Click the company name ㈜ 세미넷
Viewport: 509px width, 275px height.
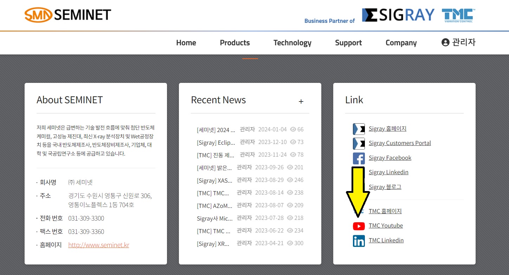[80, 182]
